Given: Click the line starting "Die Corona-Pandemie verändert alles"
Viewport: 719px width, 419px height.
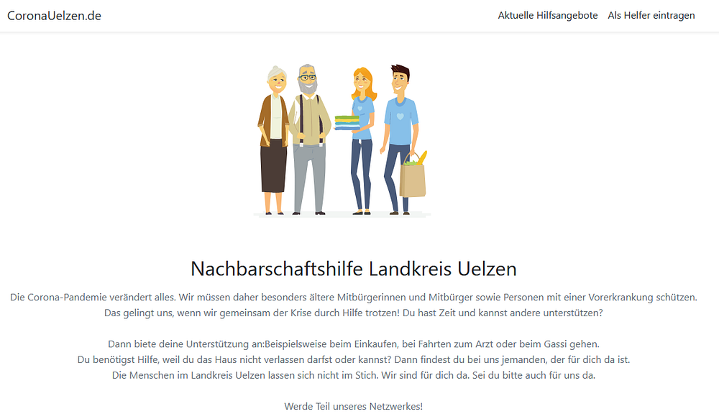Looking at the screenshot, I should tap(354, 297).
